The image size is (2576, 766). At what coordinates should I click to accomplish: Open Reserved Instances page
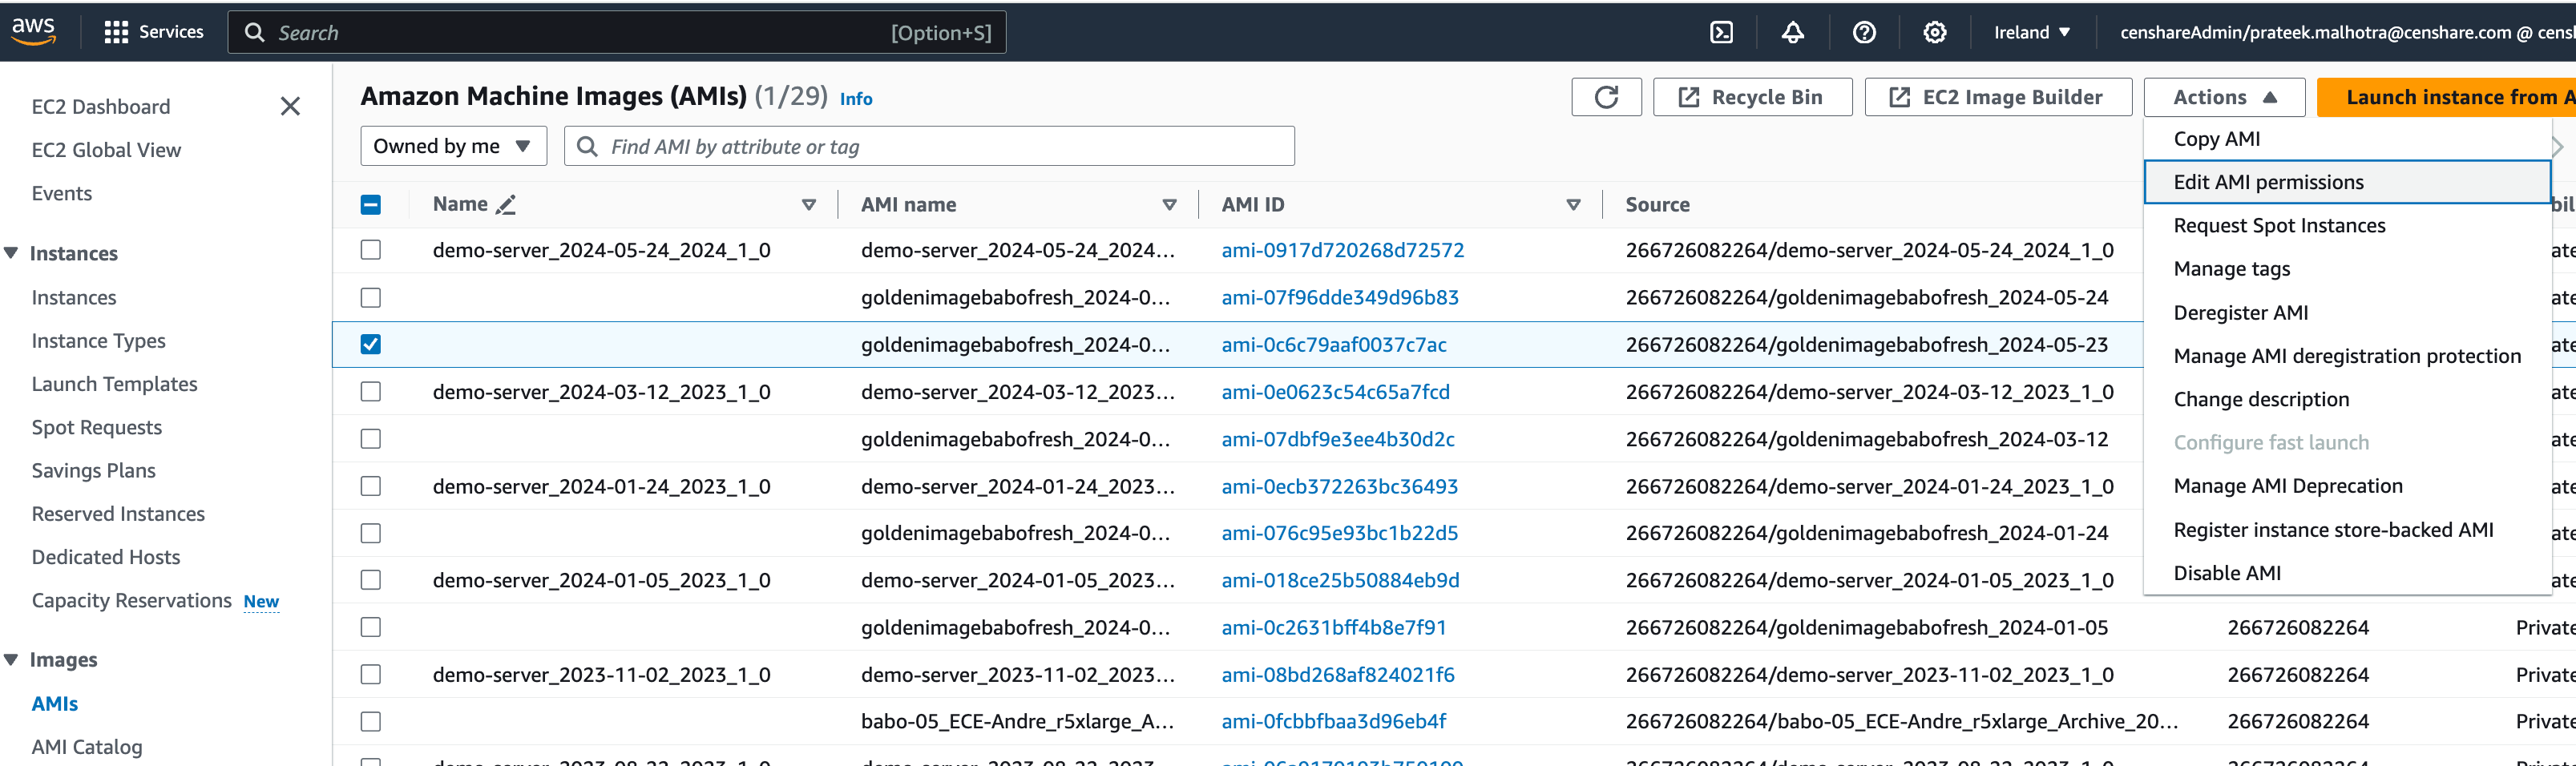(x=118, y=514)
